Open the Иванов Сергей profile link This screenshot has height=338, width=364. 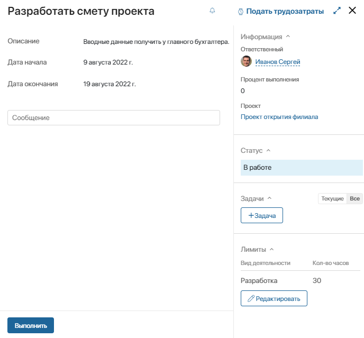point(278,62)
